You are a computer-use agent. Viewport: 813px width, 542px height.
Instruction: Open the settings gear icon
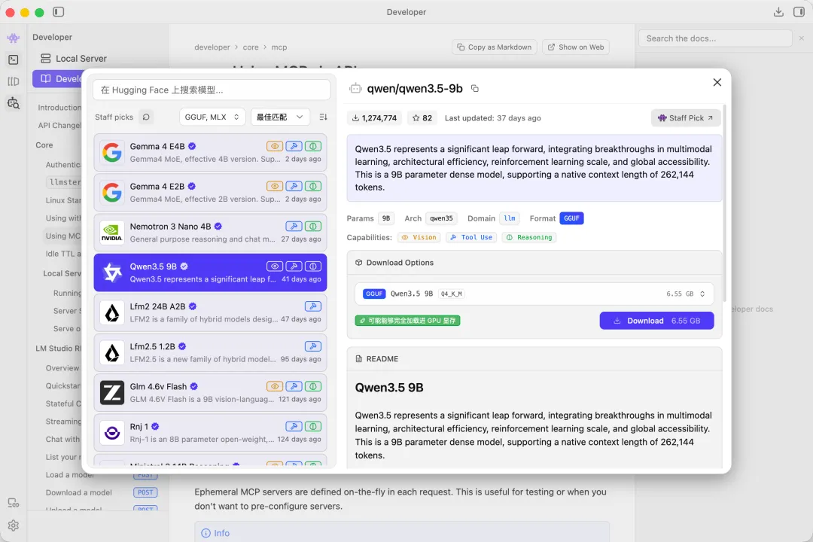point(14,525)
